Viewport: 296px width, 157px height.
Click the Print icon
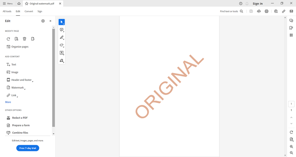(266, 11)
